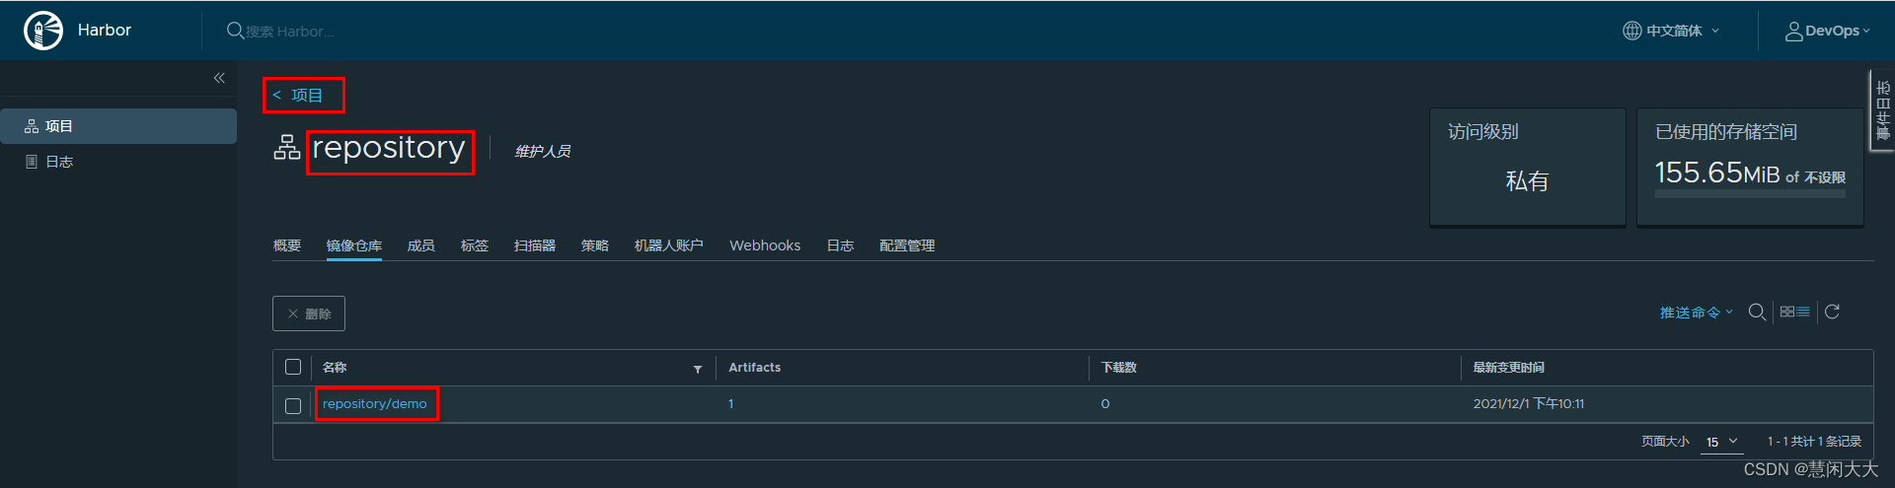The image size is (1895, 488).
Task: Sort by the 最新变更时间 column header
Action: 1509,367
